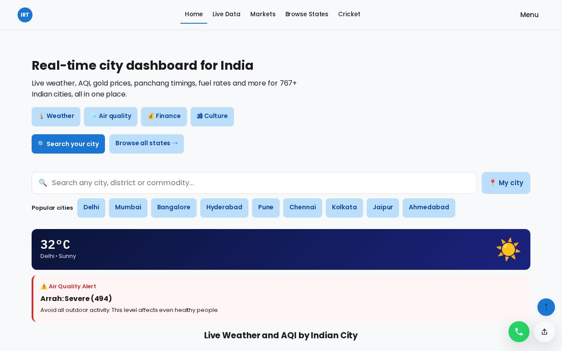Screen dimensions: 562x351
Task: Click Live Weather and AQI section heading
Action: [281, 336]
